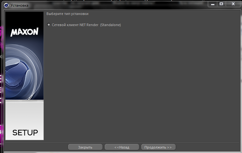
Task: Click the Закрыть button
Action: 85,147
